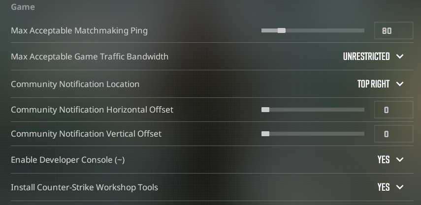Toggle the Install Workshop Tools YES value
This screenshot has height=205, width=421.
pyautogui.click(x=384, y=187)
